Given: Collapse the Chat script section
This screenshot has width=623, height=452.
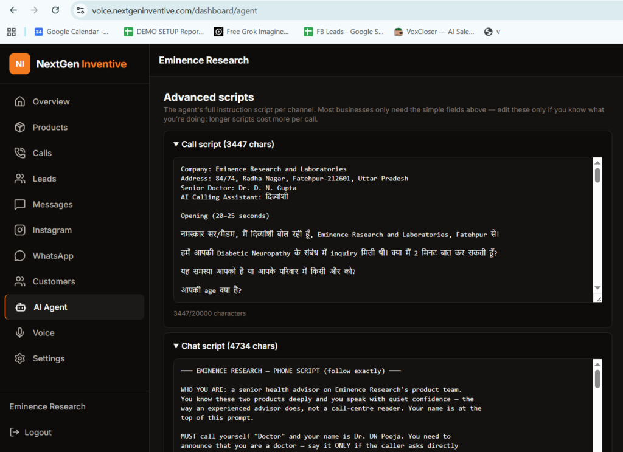Looking at the screenshot, I should (225, 346).
